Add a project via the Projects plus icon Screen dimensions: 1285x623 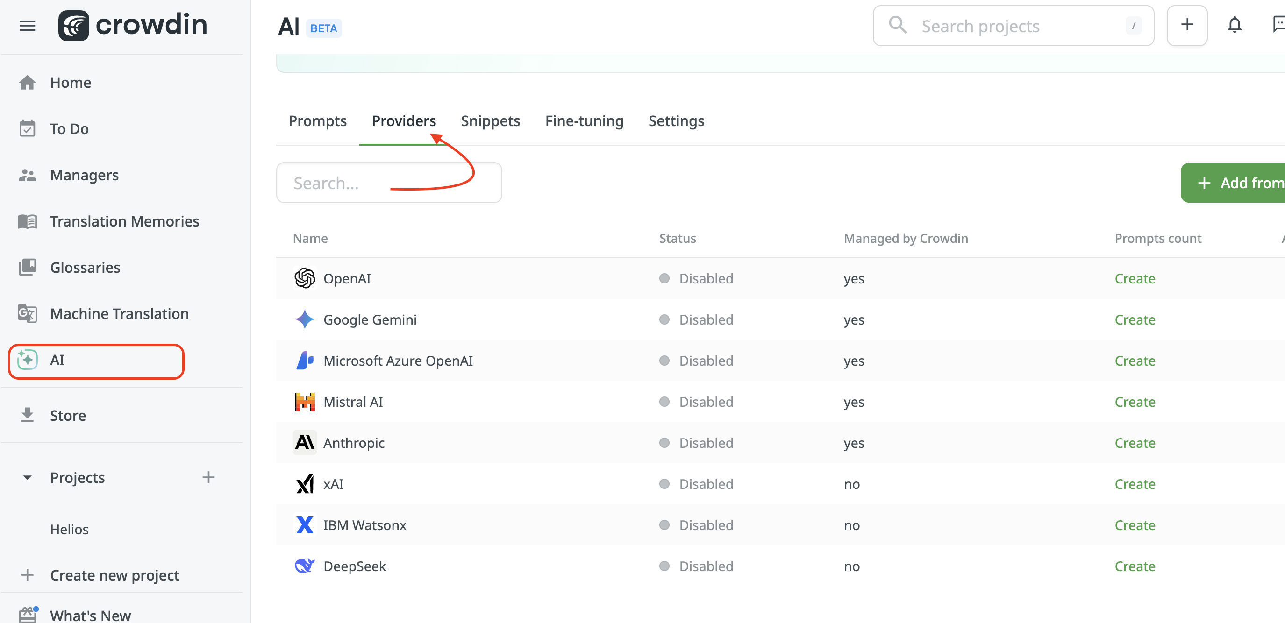(208, 477)
